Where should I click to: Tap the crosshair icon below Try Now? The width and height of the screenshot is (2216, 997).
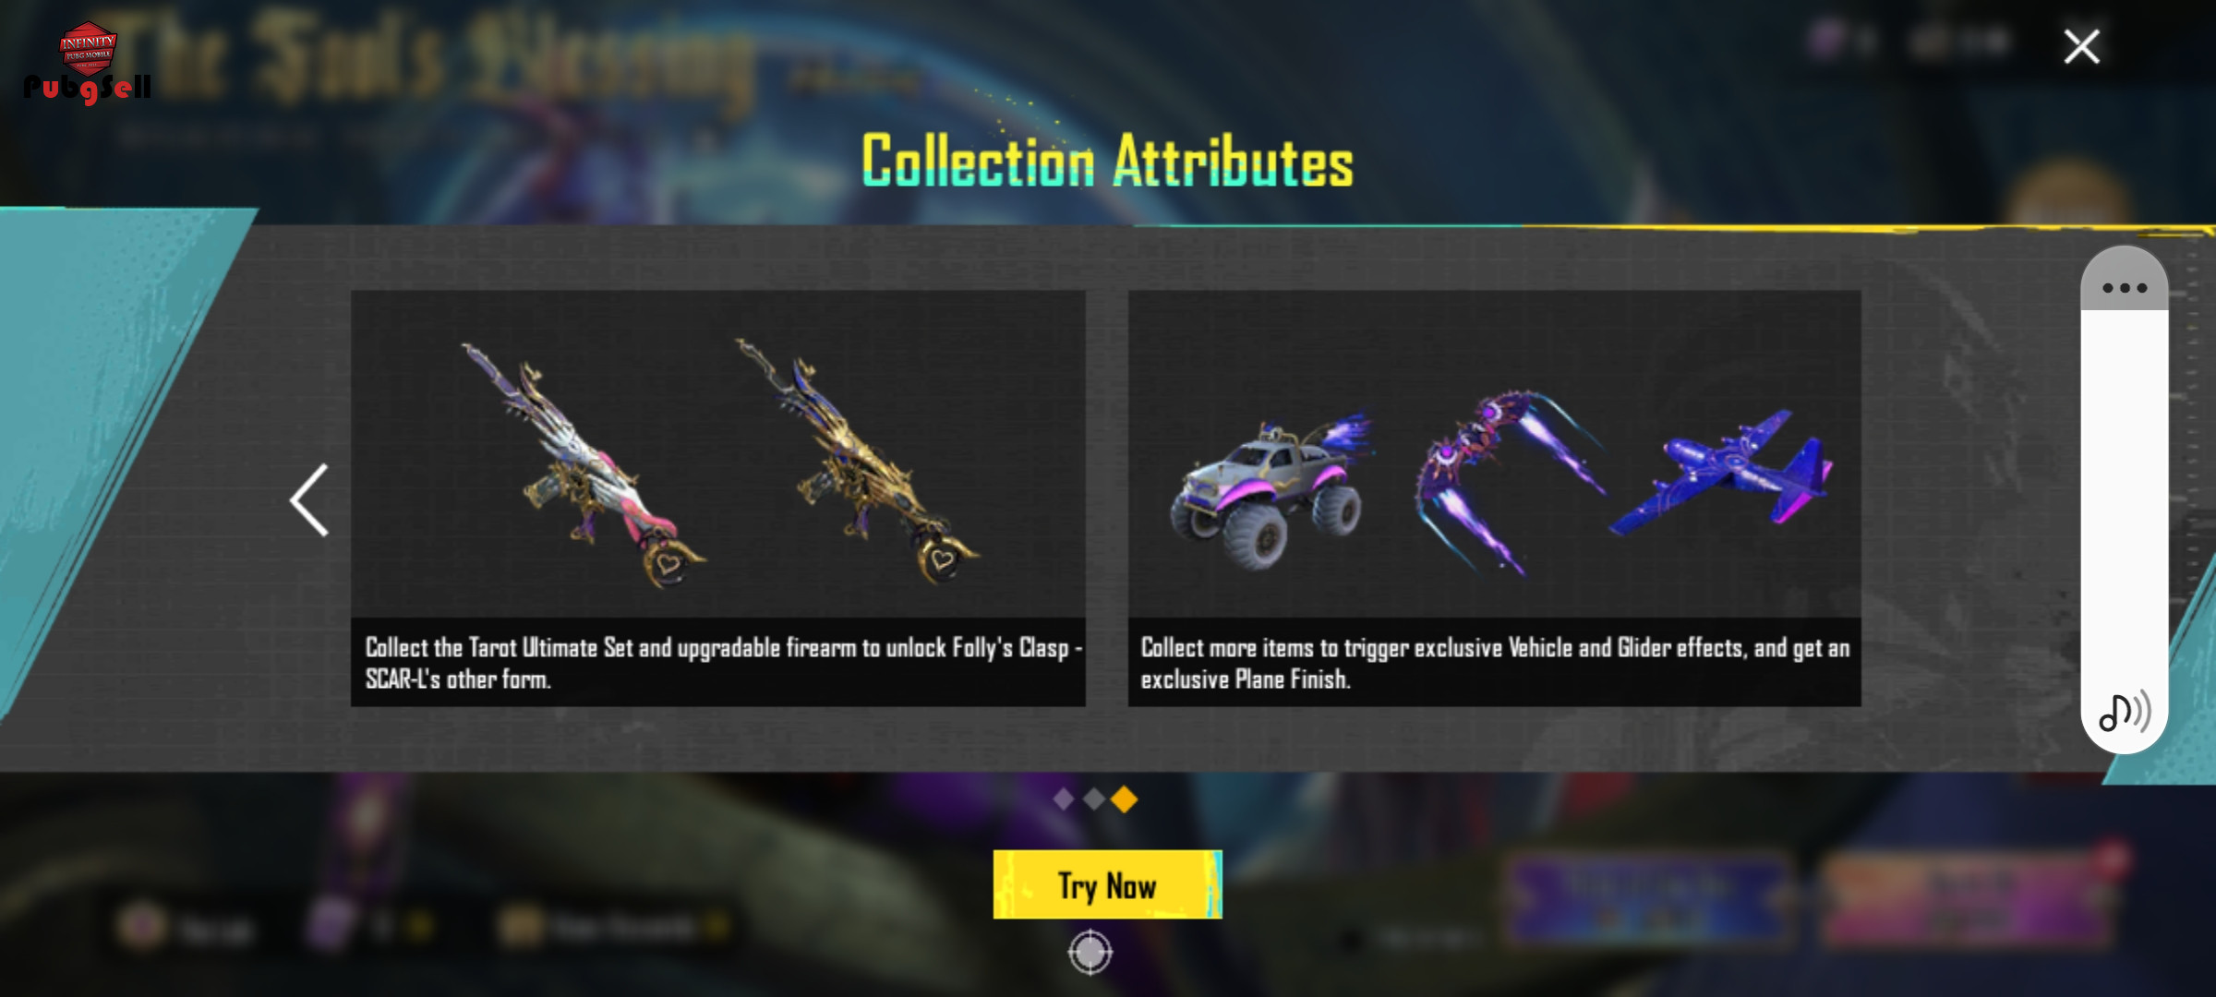click(x=1090, y=952)
